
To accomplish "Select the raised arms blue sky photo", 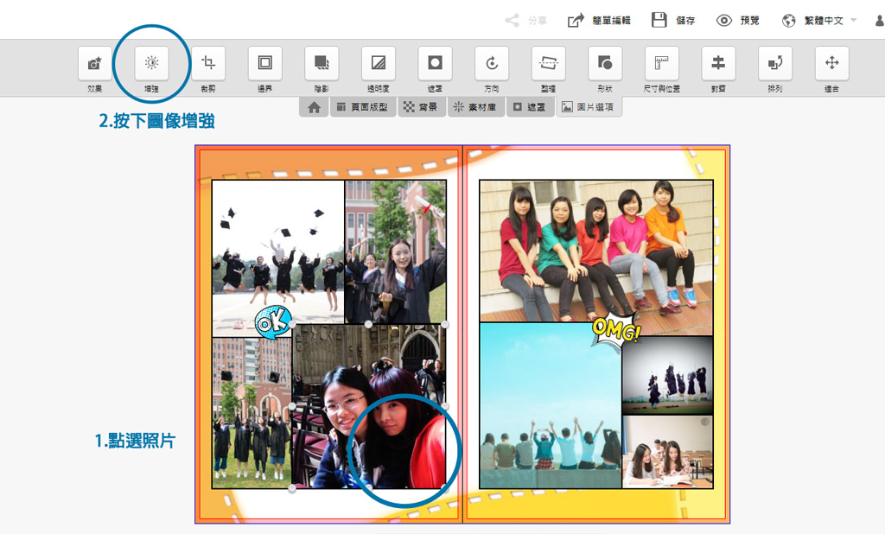I will coord(551,405).
